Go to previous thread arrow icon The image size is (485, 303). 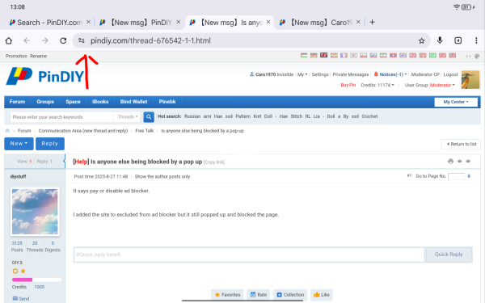point(460,162)
